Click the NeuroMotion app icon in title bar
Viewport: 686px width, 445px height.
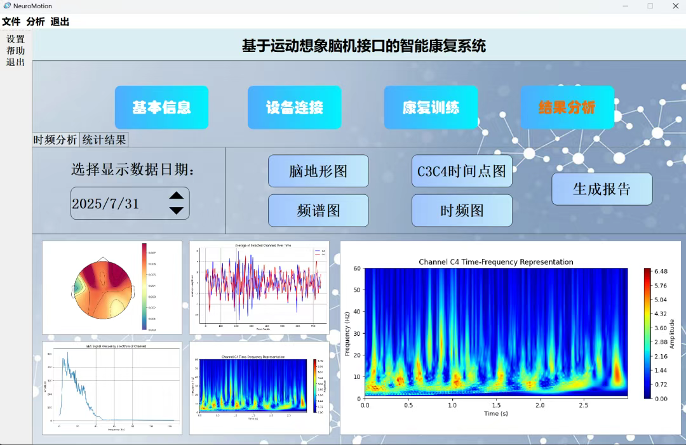click(x=7, y=6)
